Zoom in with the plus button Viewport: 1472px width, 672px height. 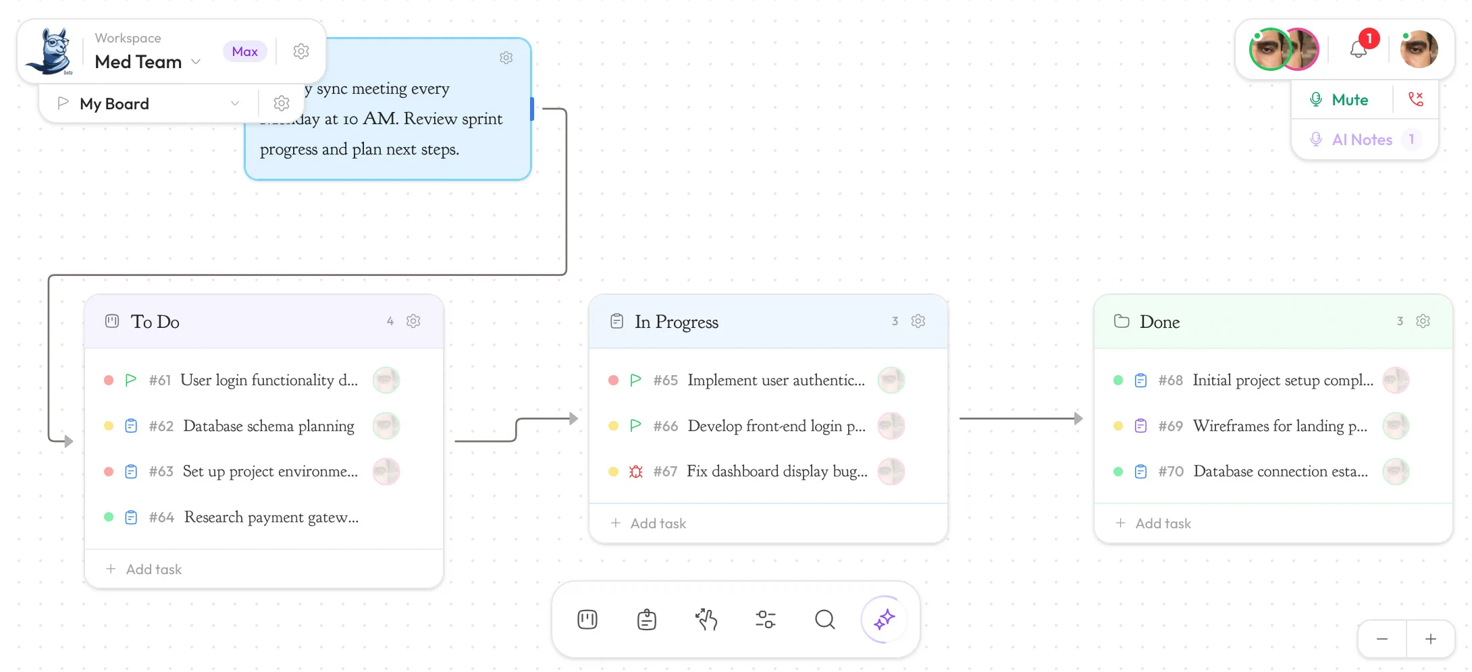tap(1430, 639)
